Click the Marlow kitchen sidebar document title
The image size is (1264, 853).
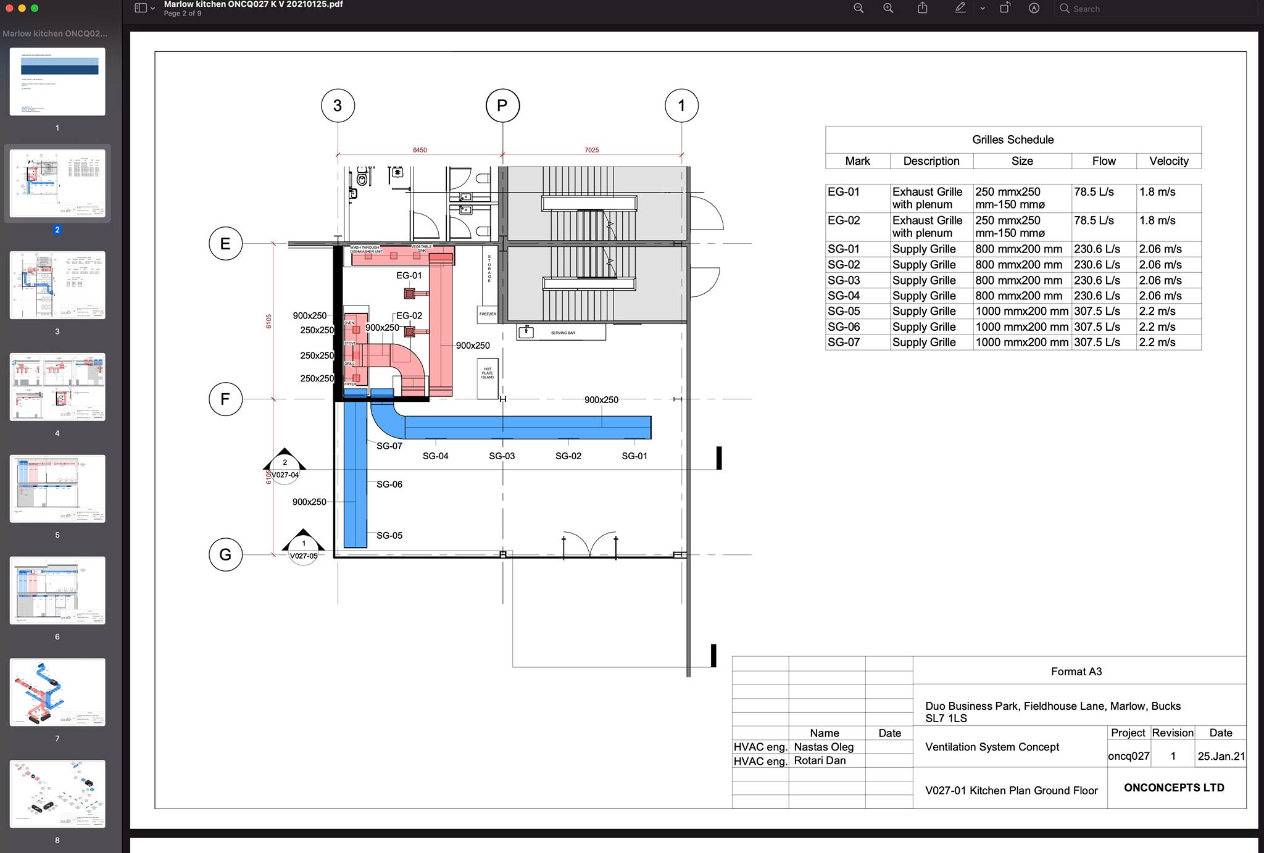[x=55, y=33]
